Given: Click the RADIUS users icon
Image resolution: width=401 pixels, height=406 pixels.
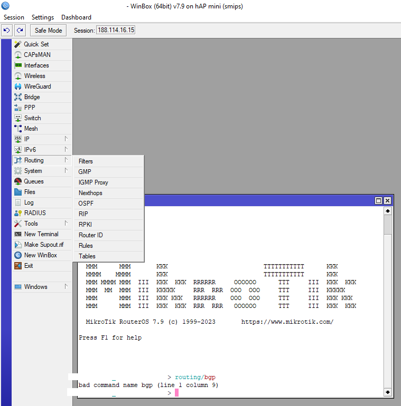Looking at the screenshot, I should tap(18, 213).
